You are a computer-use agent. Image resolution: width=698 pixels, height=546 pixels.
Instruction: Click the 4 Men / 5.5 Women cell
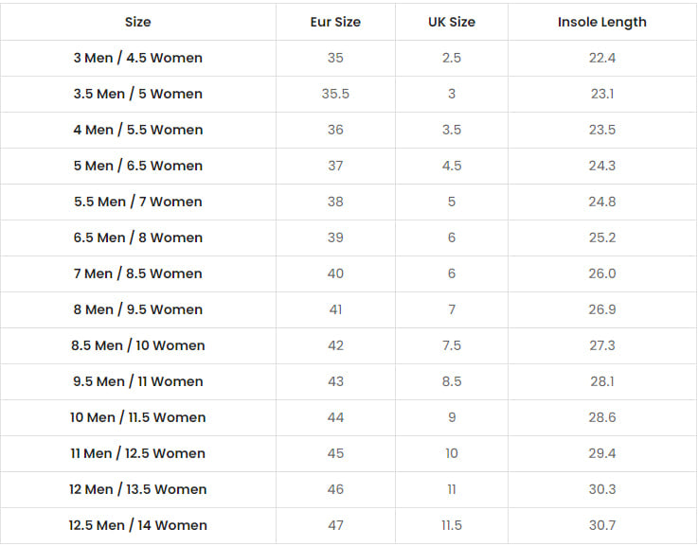[x=138, y=130]
